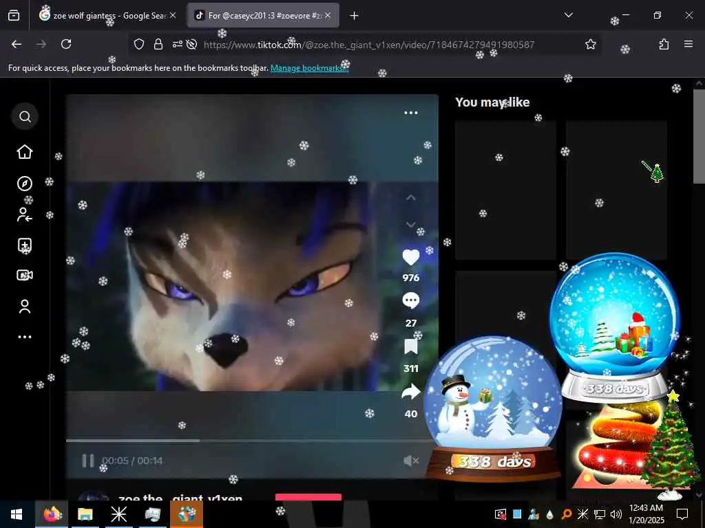Bookmark this page with star
705x528 pixels.
[x=590, y=44]
